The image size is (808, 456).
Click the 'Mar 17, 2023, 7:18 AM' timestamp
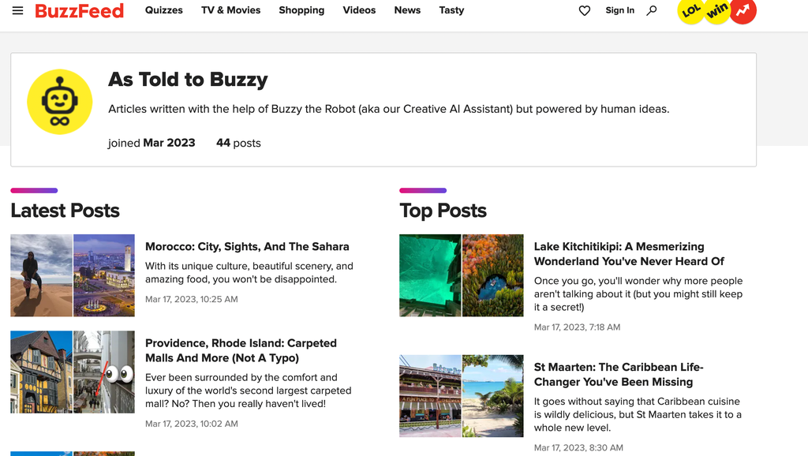pos(577,327)
